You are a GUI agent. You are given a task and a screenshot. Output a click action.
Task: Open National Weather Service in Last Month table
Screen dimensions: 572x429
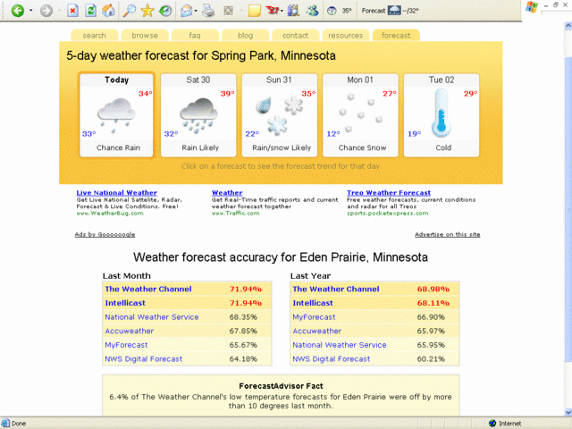(x=152, y=317)
